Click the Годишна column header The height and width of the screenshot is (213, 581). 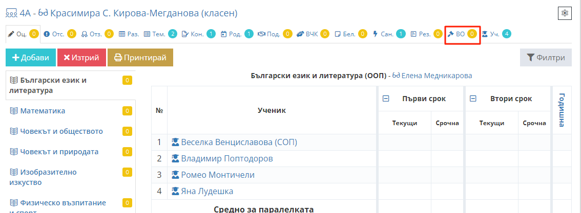[x=562, y=110]
